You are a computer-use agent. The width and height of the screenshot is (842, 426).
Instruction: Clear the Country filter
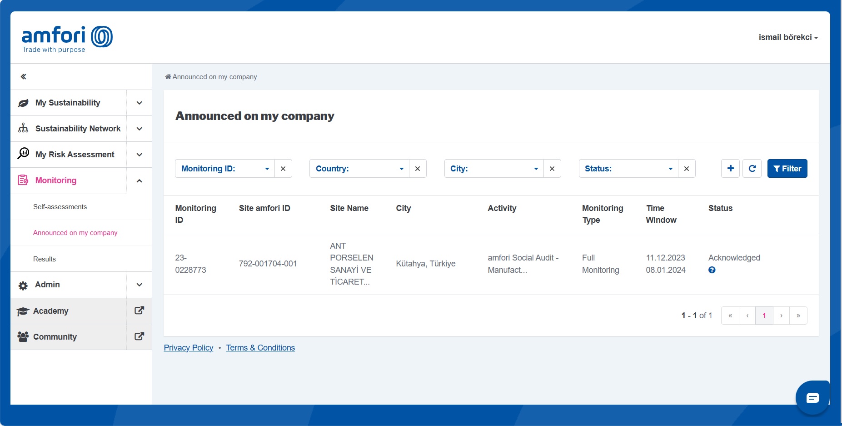click(418, 169)
